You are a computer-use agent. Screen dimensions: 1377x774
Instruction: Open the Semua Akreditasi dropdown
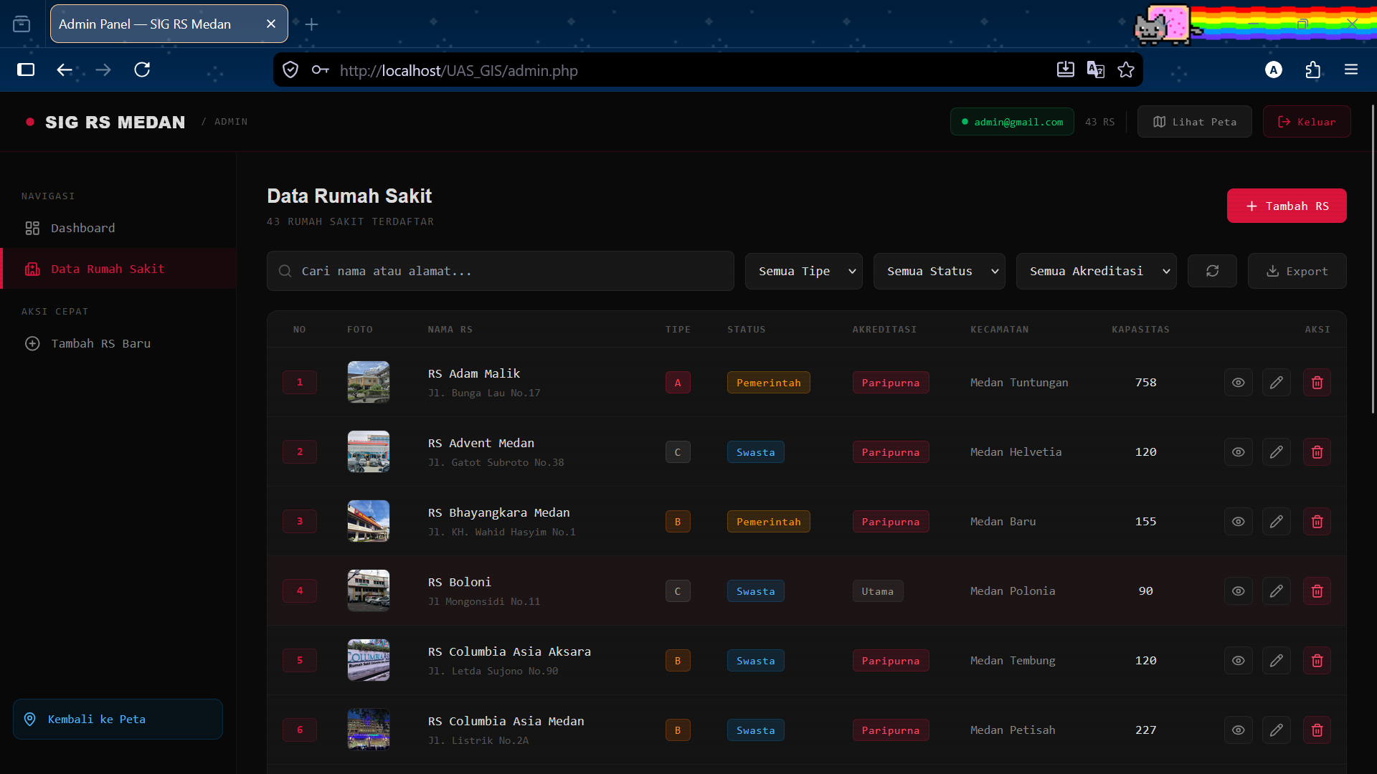pyautogui.click(x=1096, y=271)
